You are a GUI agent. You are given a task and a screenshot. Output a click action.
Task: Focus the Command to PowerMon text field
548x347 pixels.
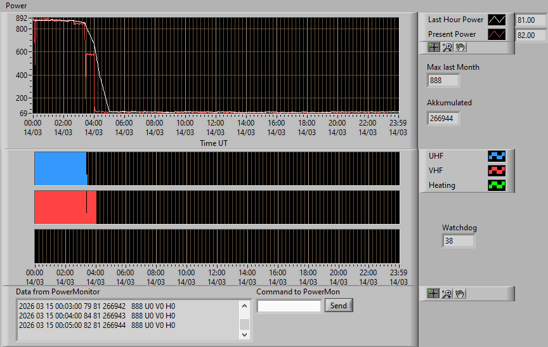click(x=289, y=306)
